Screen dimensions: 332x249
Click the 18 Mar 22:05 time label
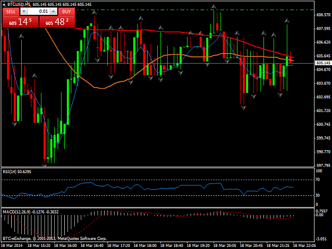tap(304, 245)
